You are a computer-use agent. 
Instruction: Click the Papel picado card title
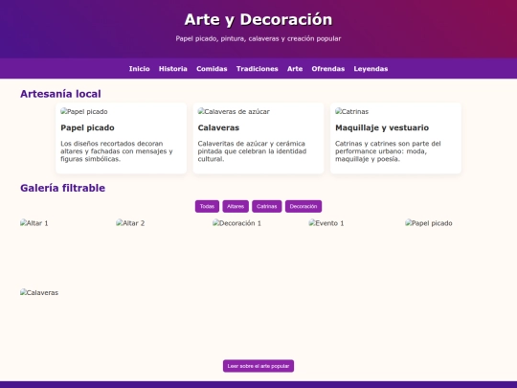click(87, 127)
